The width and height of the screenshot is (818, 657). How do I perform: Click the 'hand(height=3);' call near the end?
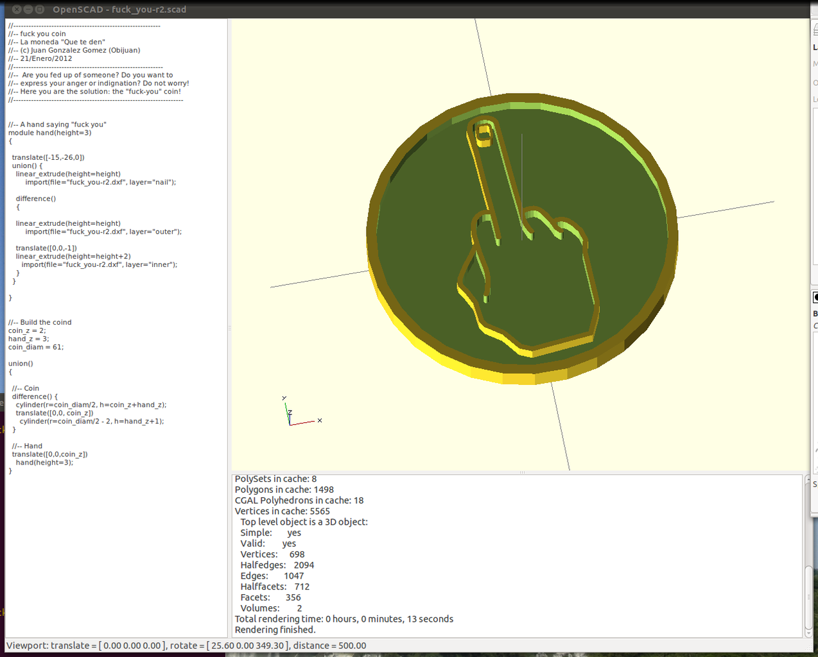(x=44, y=463)
